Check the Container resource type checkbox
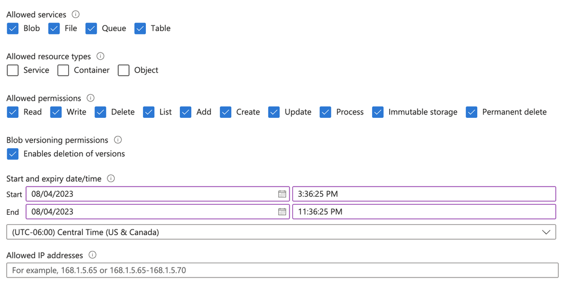The width and height of the screenshot is (565, 287). tap(63, 70)
